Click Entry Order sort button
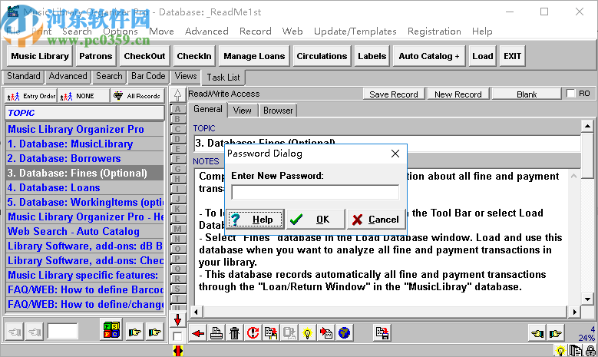 click(x=31, y=96)
